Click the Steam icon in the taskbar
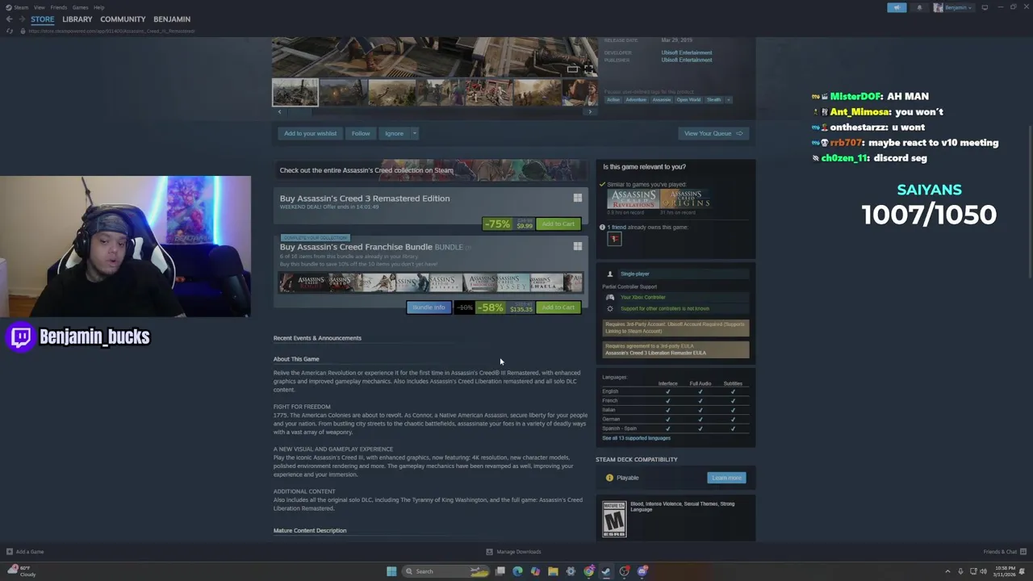Image resolution: width=1033 pixels, height=581 pixels. [606, 571]
